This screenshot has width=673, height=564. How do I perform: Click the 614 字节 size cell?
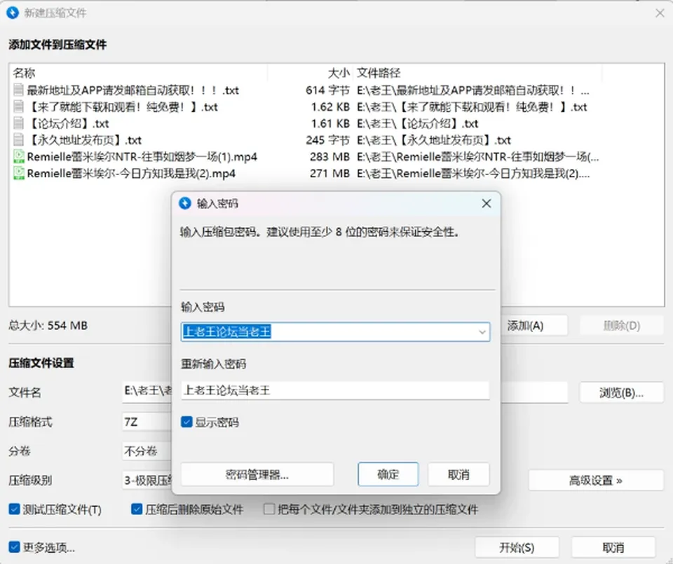point(328,90)
